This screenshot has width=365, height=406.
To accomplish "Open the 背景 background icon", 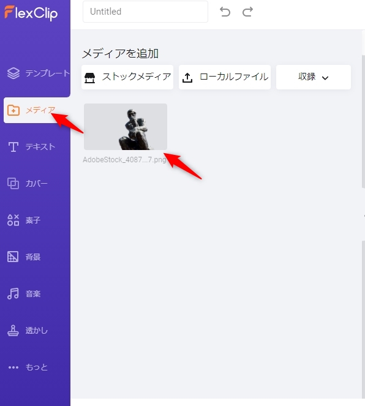I will 13,257.
